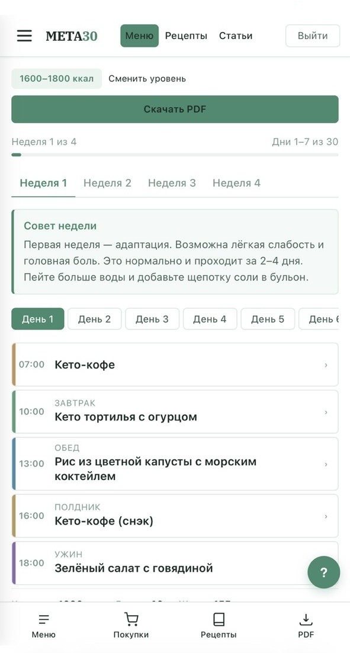The height and width of the screenshot is (653, 350).
Task: Tap the META30 logo
Action: tap(72, 36)
